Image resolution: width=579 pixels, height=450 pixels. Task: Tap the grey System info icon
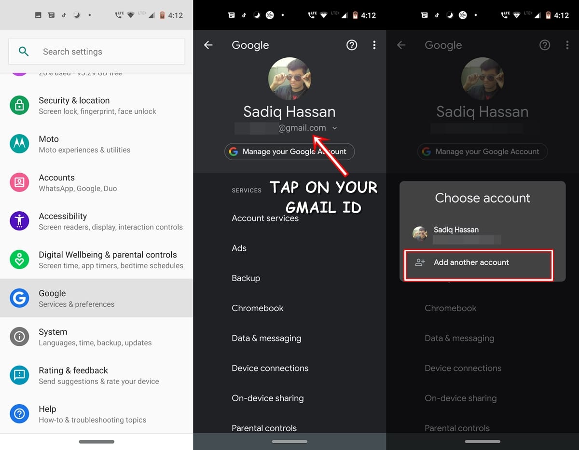pyautogui.click(x=19, y=337)
